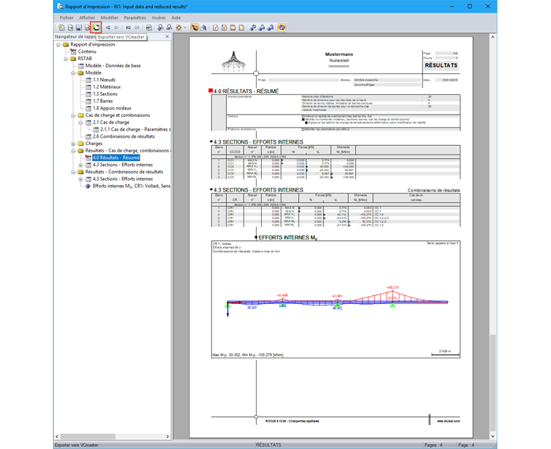Viewport: 551px width, 449px height.
Task: Click the printer toolbar icon
Action: pyautogui.click(x=87, y=28)
